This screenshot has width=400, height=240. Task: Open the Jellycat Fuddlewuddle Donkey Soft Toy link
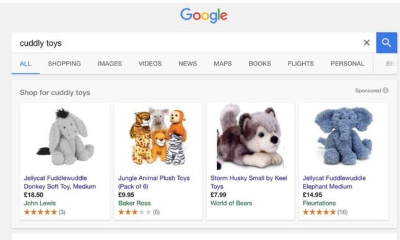pos(60,182)
